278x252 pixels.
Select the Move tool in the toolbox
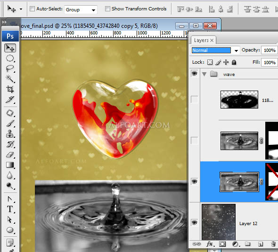point(10,48)
